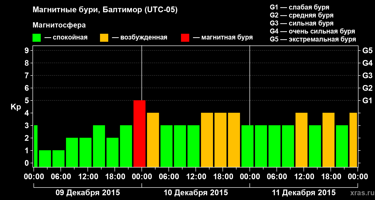Click the 'G3 — сильная буря' legend line
Image resolution: width=375 pixels, height=200 pixels.
[302, 23]
